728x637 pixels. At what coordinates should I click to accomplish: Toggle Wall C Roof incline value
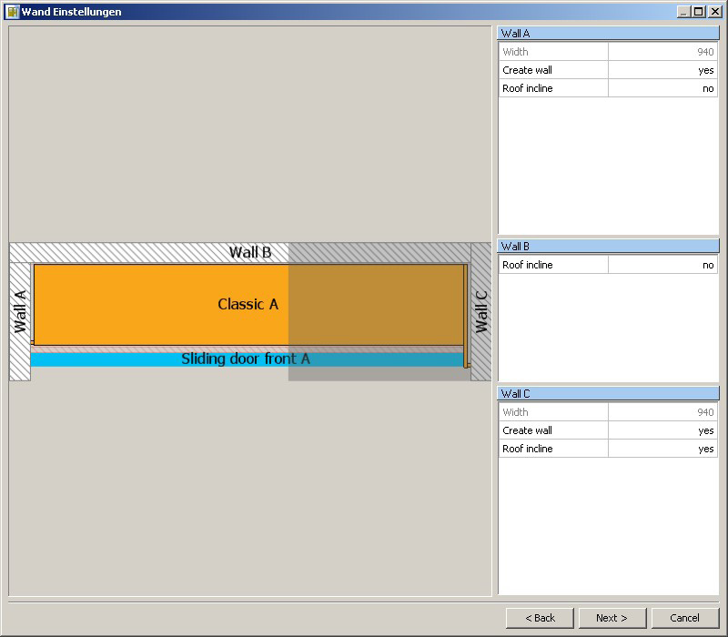point(662,449)
